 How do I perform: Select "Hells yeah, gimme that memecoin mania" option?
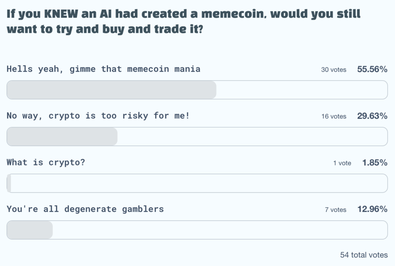click(x=103, y=69)
